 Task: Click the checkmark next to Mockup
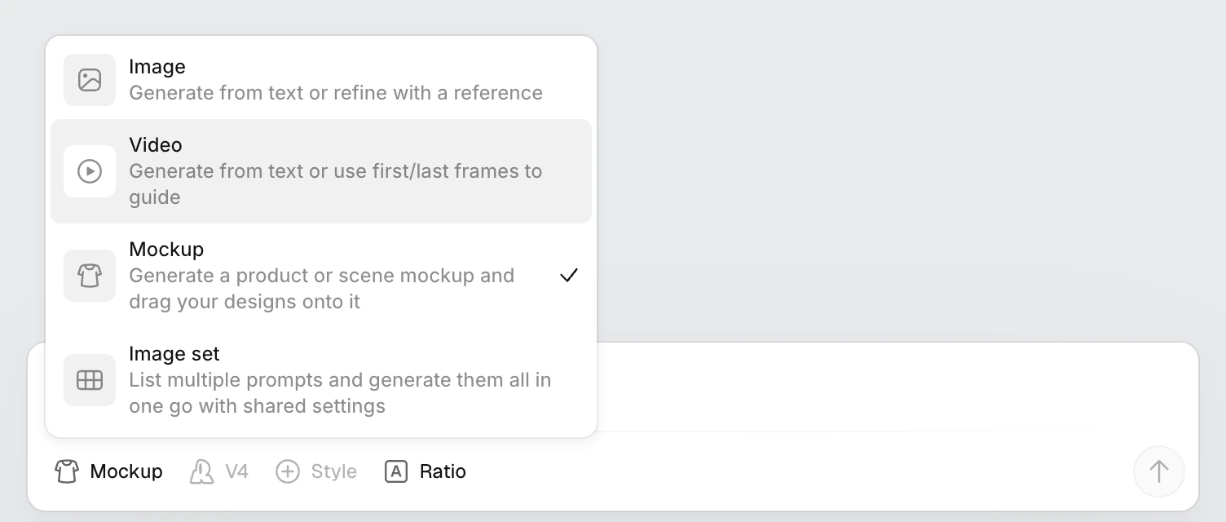coord(569,276)
